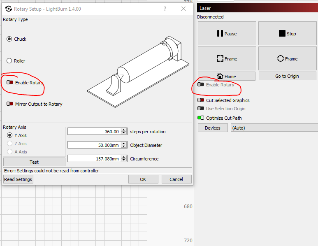Click the Circumference field
318x246 pixels.
[94, 159]
